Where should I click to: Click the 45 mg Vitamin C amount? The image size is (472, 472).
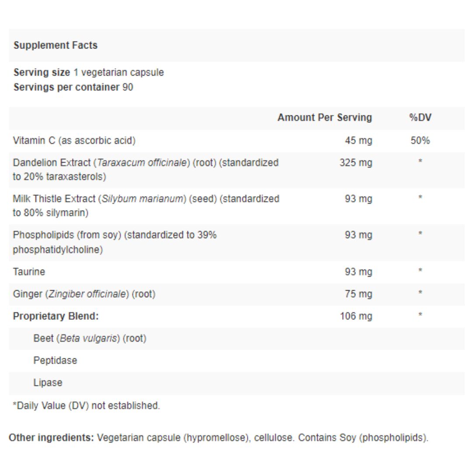358,141
